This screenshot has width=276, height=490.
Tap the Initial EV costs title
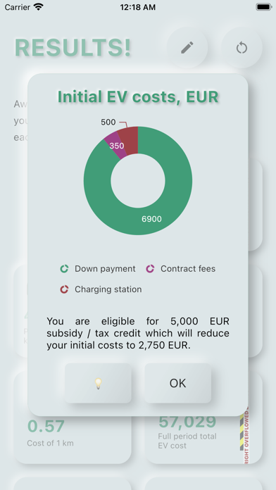tap(138, 96)
